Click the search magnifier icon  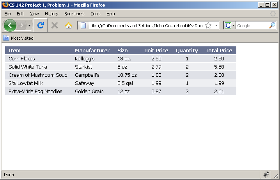272,26
